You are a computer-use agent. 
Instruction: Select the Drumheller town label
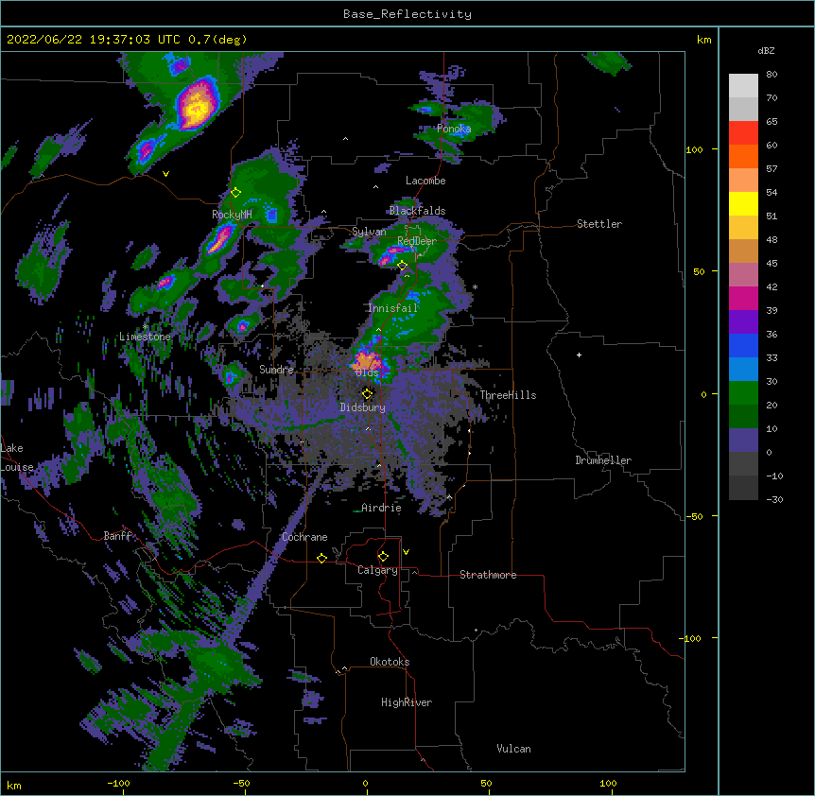(x=603, y=460)
